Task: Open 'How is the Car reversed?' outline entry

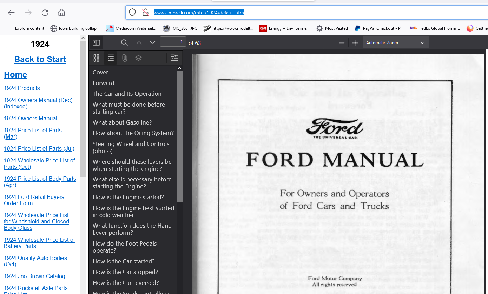Action: click(x=126, y=283)
